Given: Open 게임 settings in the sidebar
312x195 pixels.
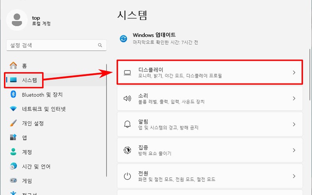Looking at the screenshot, I should (x=27, y=181).
